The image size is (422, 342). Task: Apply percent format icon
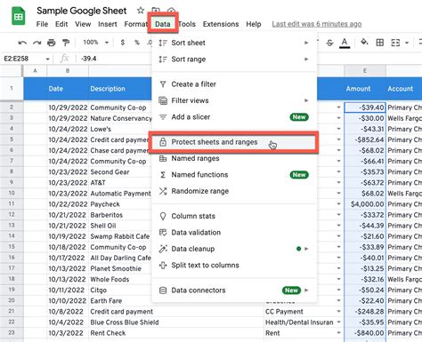point(137,43)
